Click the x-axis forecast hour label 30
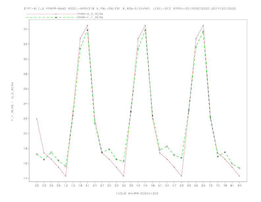This screenshot has width=261, height=202. click(109, 185)
